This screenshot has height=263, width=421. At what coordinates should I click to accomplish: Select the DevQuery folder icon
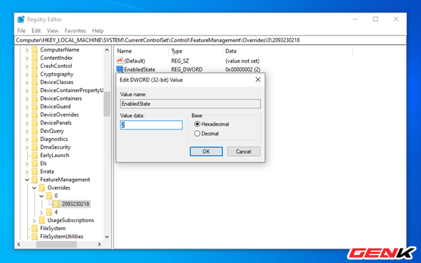(35, 131)
